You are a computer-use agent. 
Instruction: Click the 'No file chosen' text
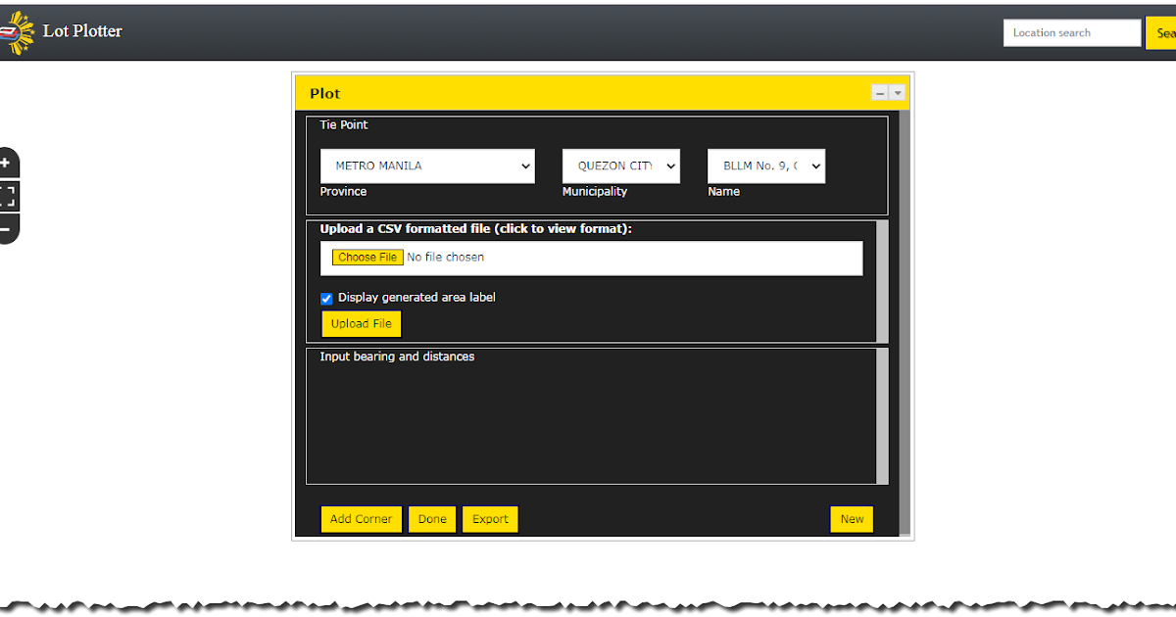click(x=446, y=258)
